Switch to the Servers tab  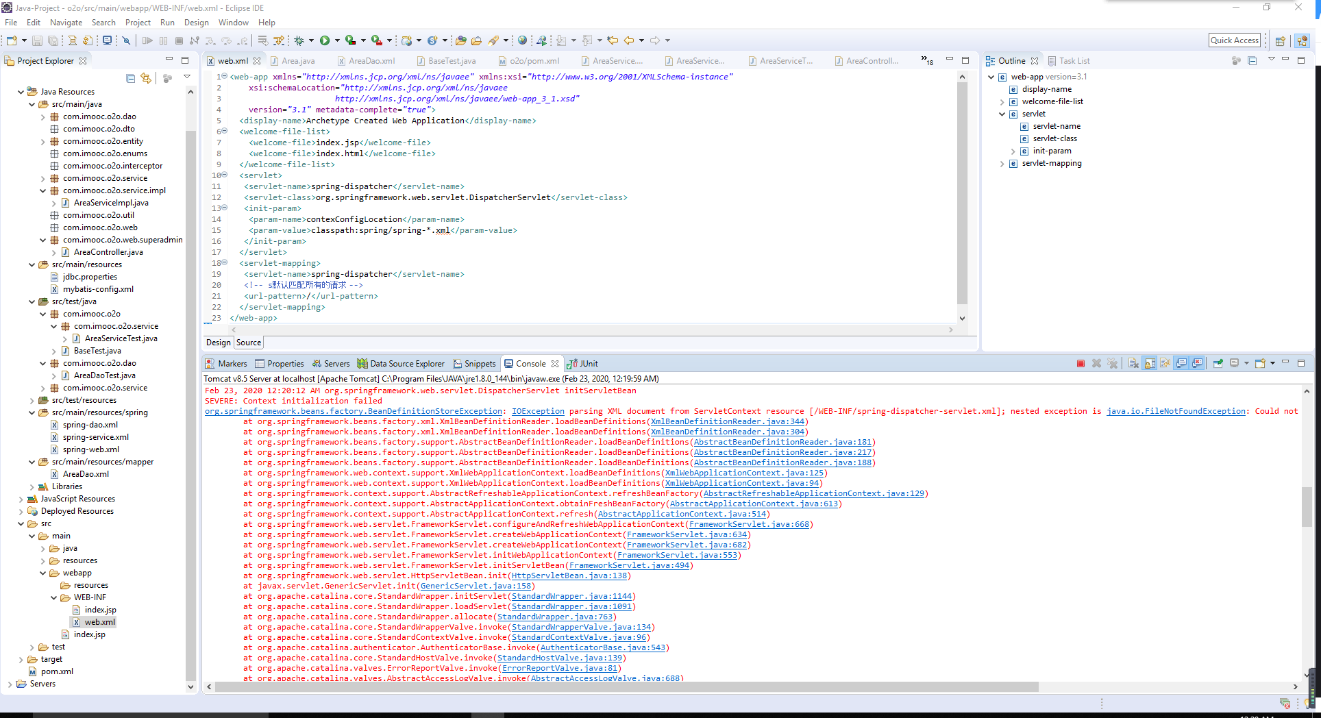[x=331, y=364]
